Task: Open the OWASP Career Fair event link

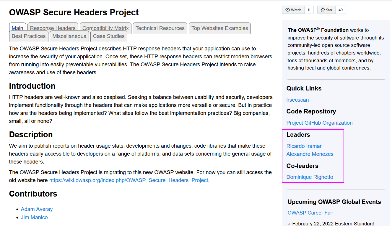Action: tap(310, 213)
